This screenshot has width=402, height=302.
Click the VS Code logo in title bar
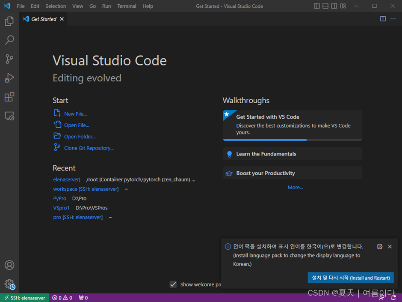(7, 6)
